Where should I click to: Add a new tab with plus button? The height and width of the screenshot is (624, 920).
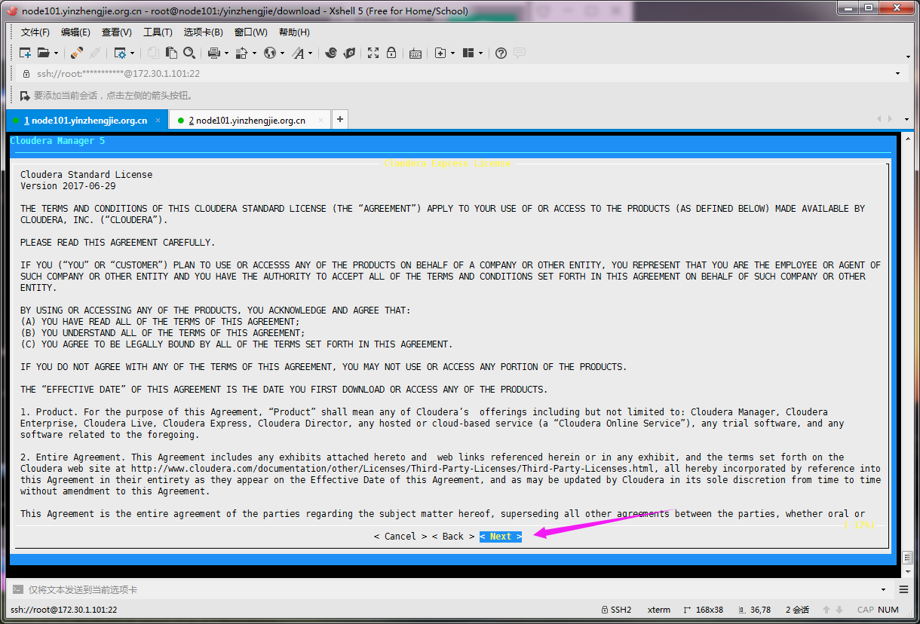[340, 119]
